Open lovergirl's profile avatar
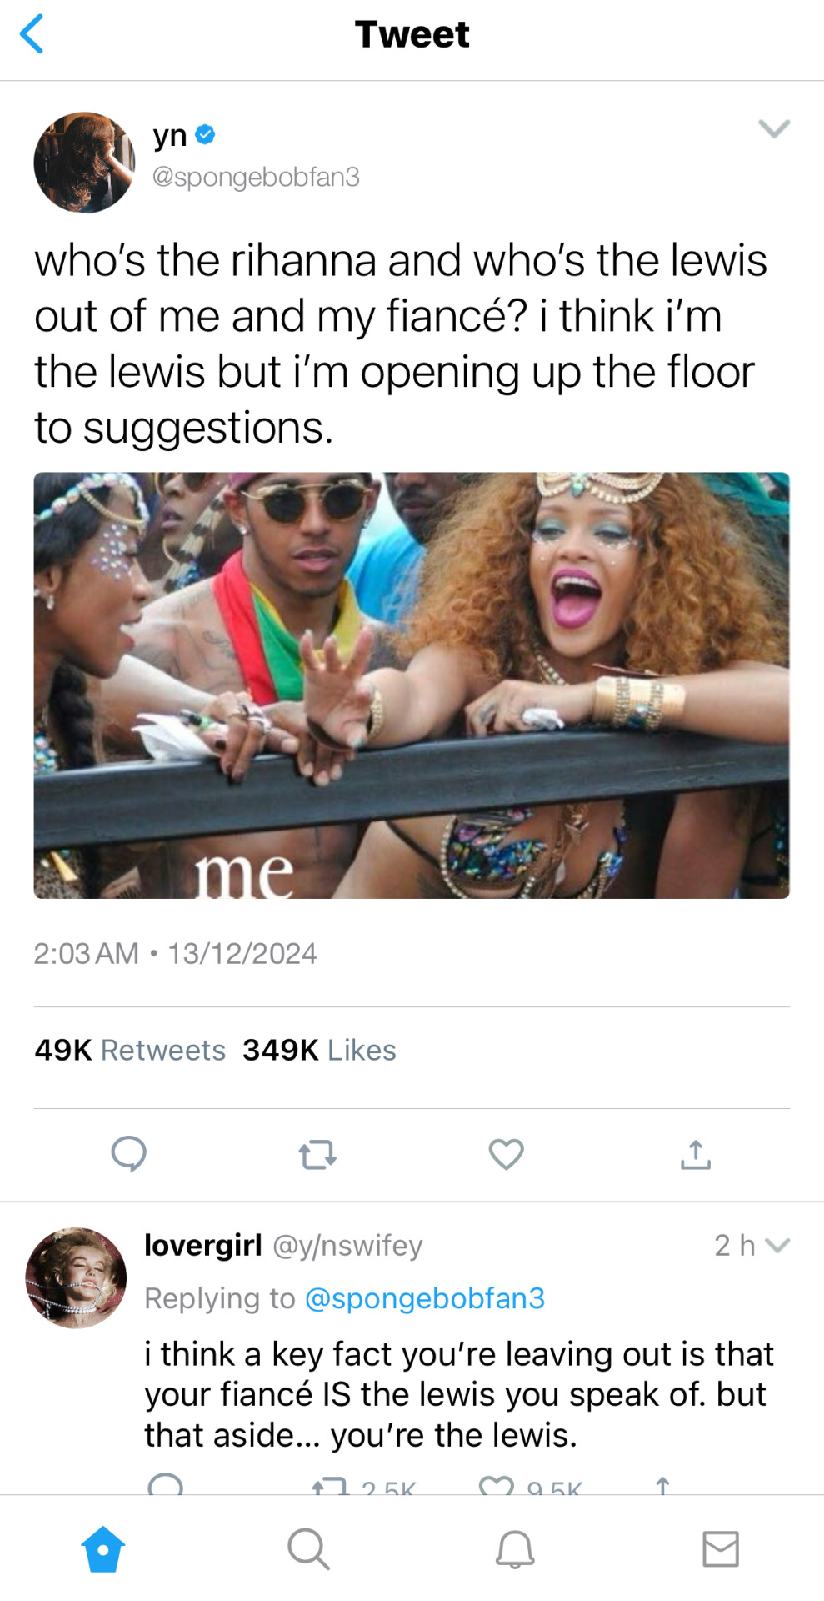 pos(76,1277)
